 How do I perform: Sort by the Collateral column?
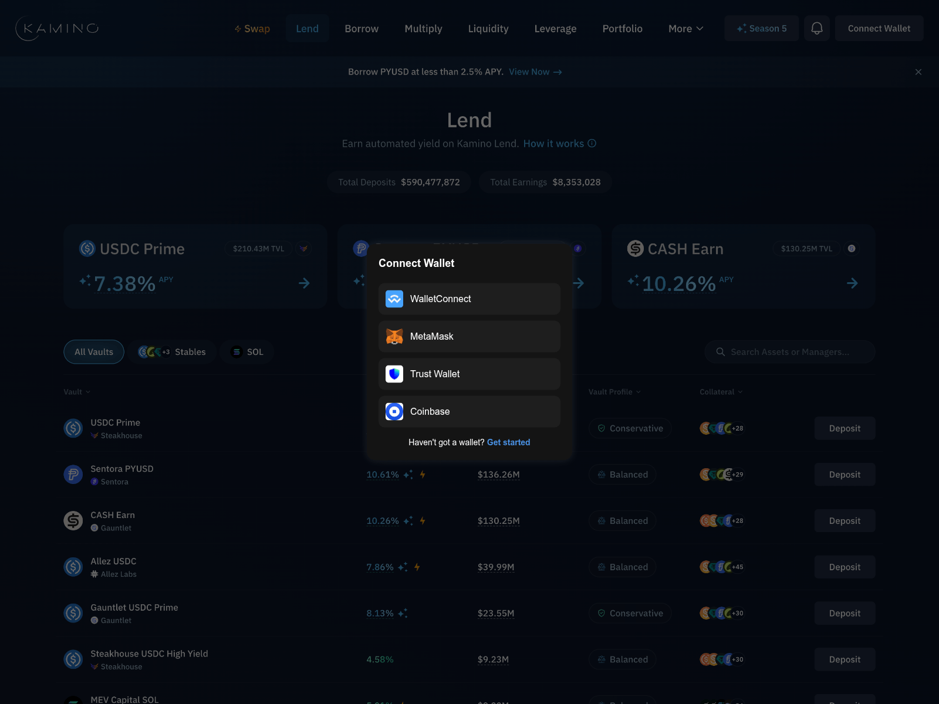[x=721, y=392]
